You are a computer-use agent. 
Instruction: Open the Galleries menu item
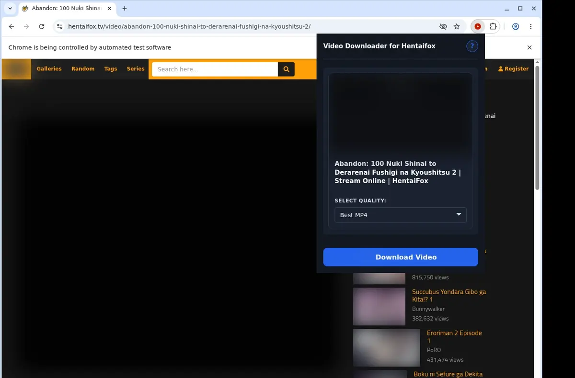pyautogui.click(x=49, y=69)
